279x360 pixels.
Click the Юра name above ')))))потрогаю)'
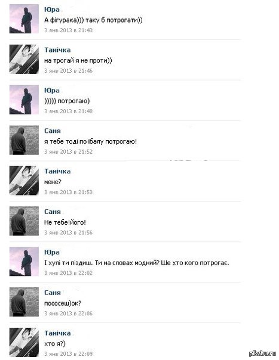pyautogui.click(x=52, y=91)
